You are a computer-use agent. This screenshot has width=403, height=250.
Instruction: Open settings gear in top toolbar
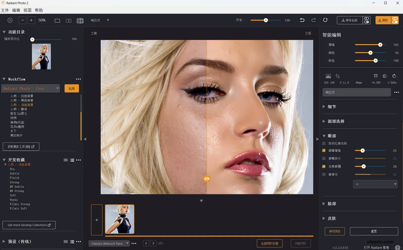pos(10,20)
